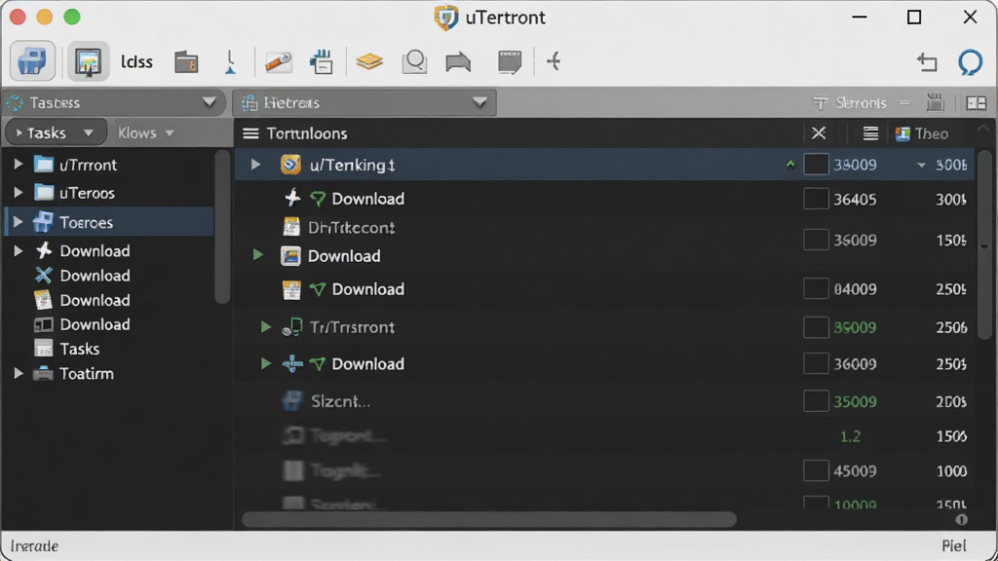Click the blue download arrow toolbar icon
The width and height of the screenshot is (998, 561).
click(x=230, y=61)
